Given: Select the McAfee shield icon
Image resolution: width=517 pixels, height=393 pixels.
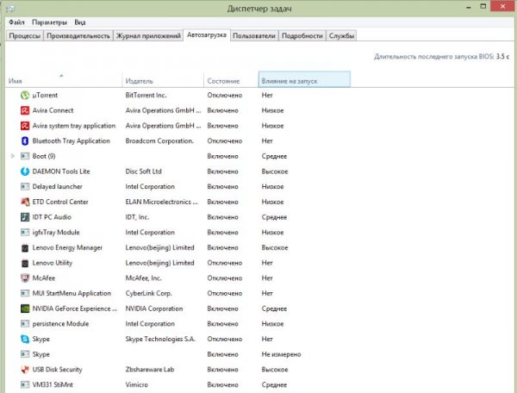Looking at the screenshot, I should 24,278.
